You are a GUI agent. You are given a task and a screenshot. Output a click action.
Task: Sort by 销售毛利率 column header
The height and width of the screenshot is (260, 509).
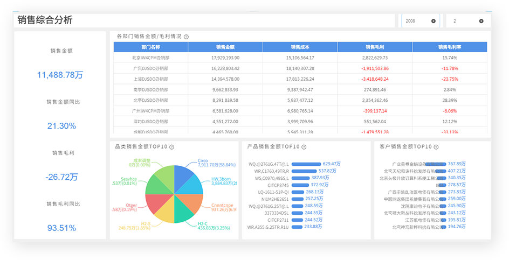coord(450,47)
